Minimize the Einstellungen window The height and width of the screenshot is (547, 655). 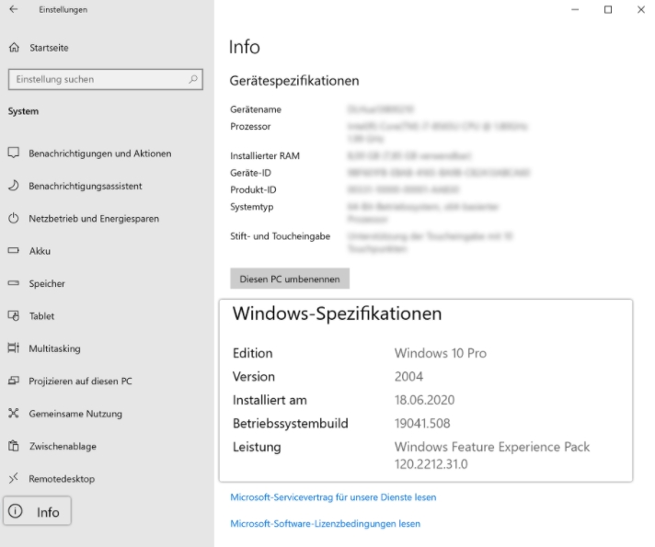(x=575, y=9)
